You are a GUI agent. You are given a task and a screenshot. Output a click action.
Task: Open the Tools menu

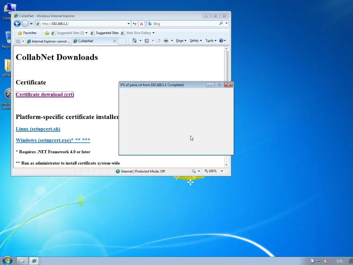point(211,41)
